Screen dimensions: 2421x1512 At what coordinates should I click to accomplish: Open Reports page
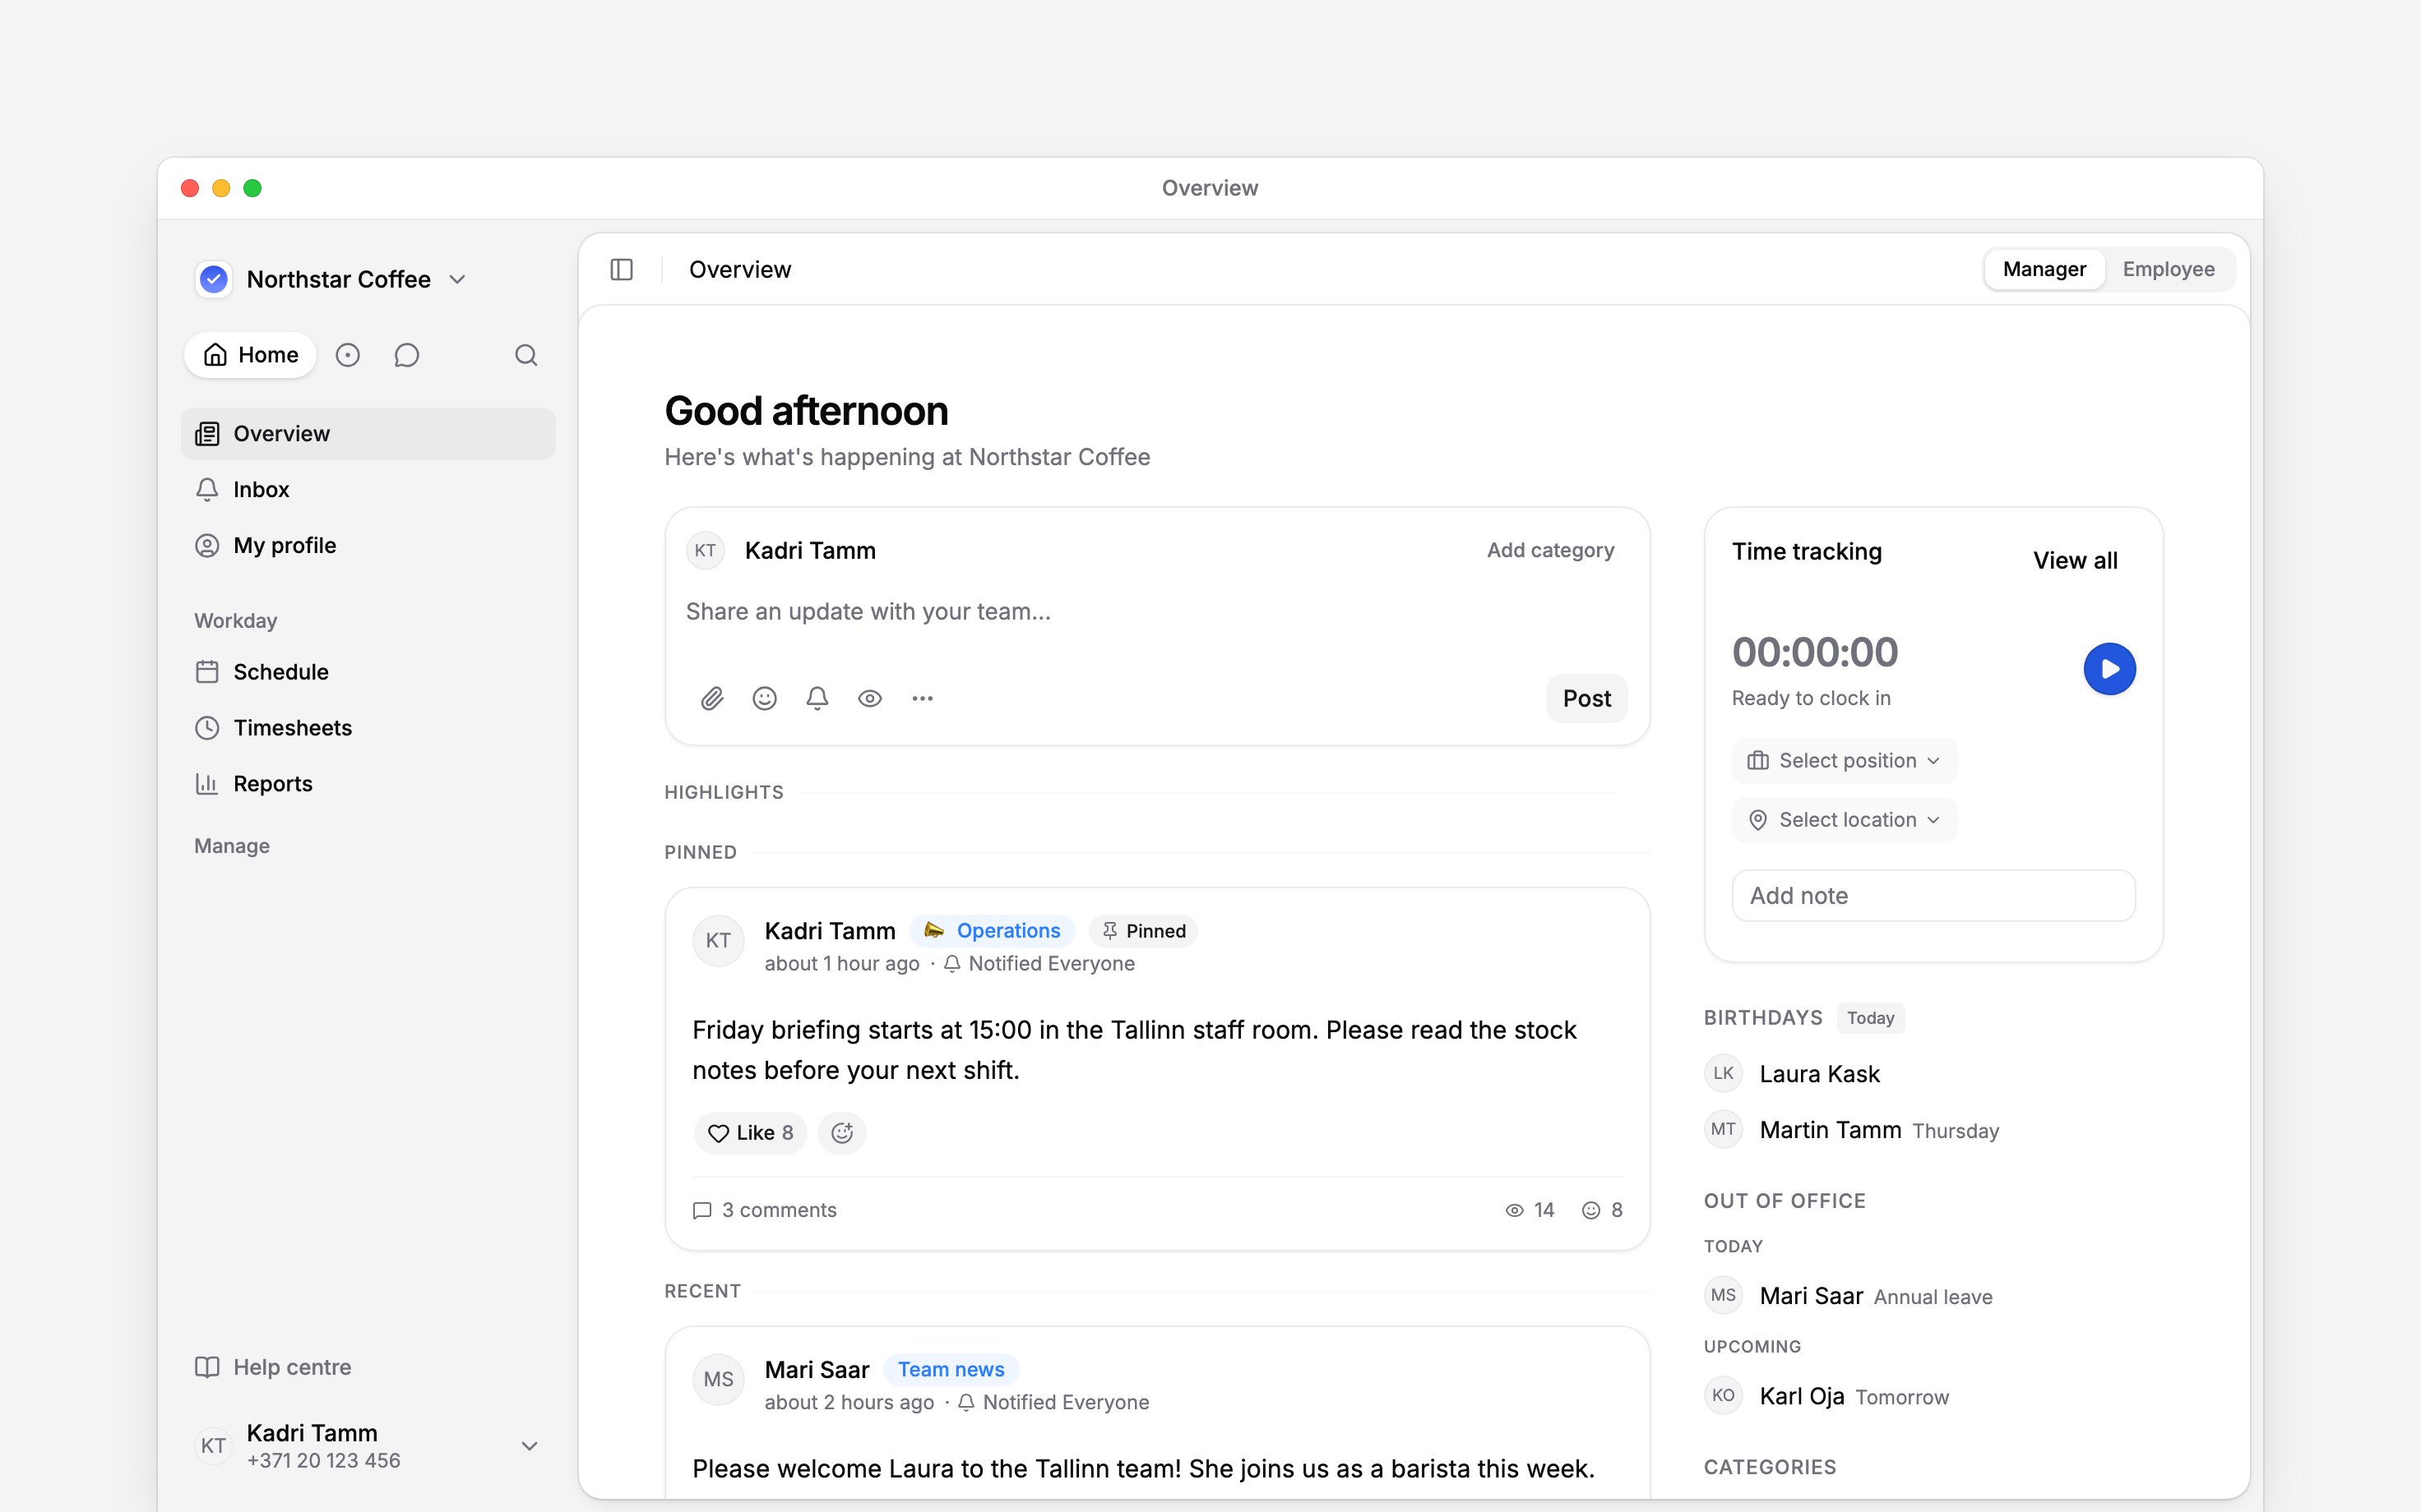(368, 784)
